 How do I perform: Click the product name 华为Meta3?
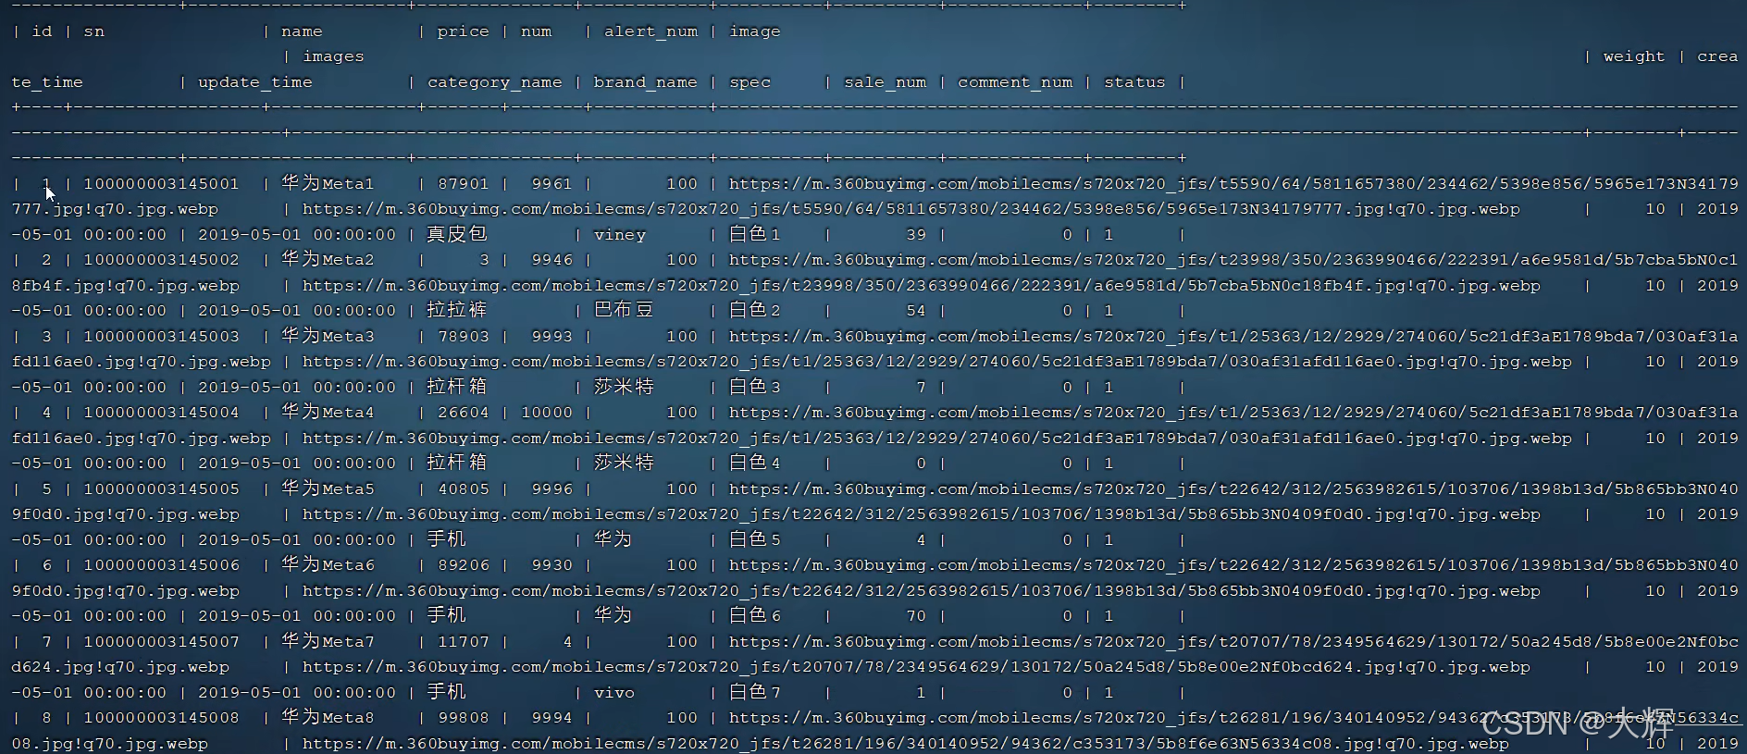coord(328,336)
